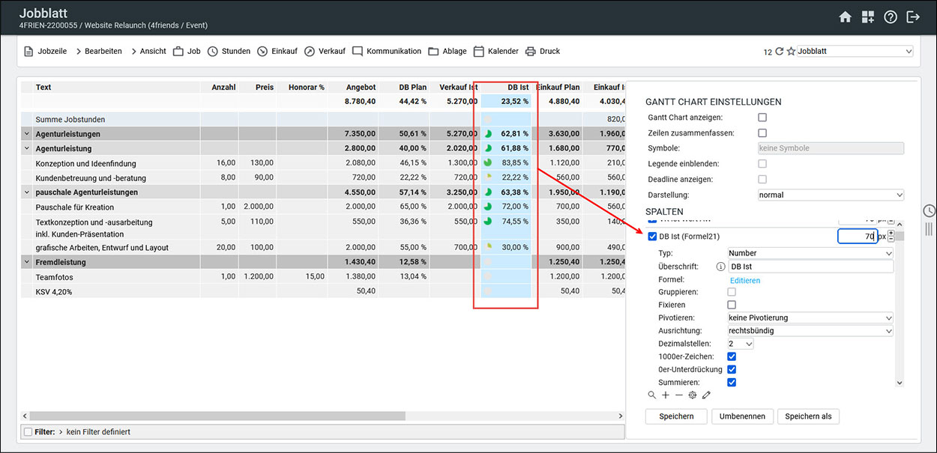Screen dimensions: 937x453
Task: Click the minus icon to remove column
Action: pyautogui.click(x=679, y=395)
